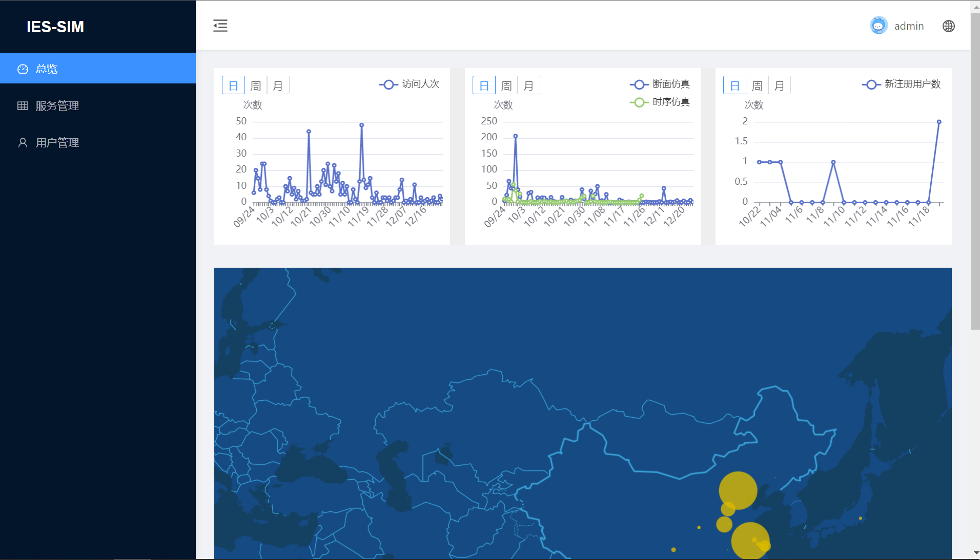The height and width of the screenshot is (560, 980).
Task: Toggle the 新注册用户数 legend series
Action: coord(901,84)
